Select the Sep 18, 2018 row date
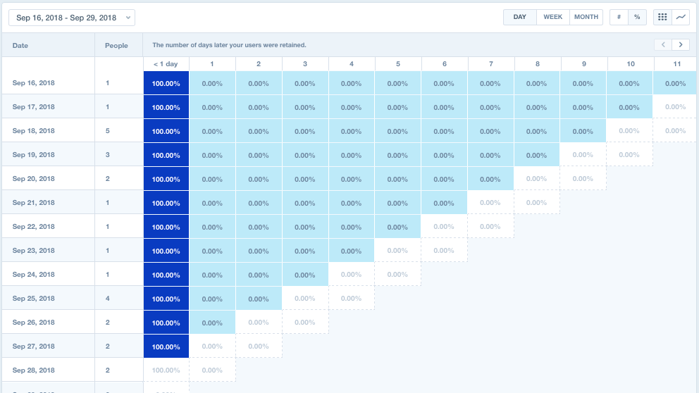Image resolution: width=699 pixels, height=393 pixels. [34, 131]
